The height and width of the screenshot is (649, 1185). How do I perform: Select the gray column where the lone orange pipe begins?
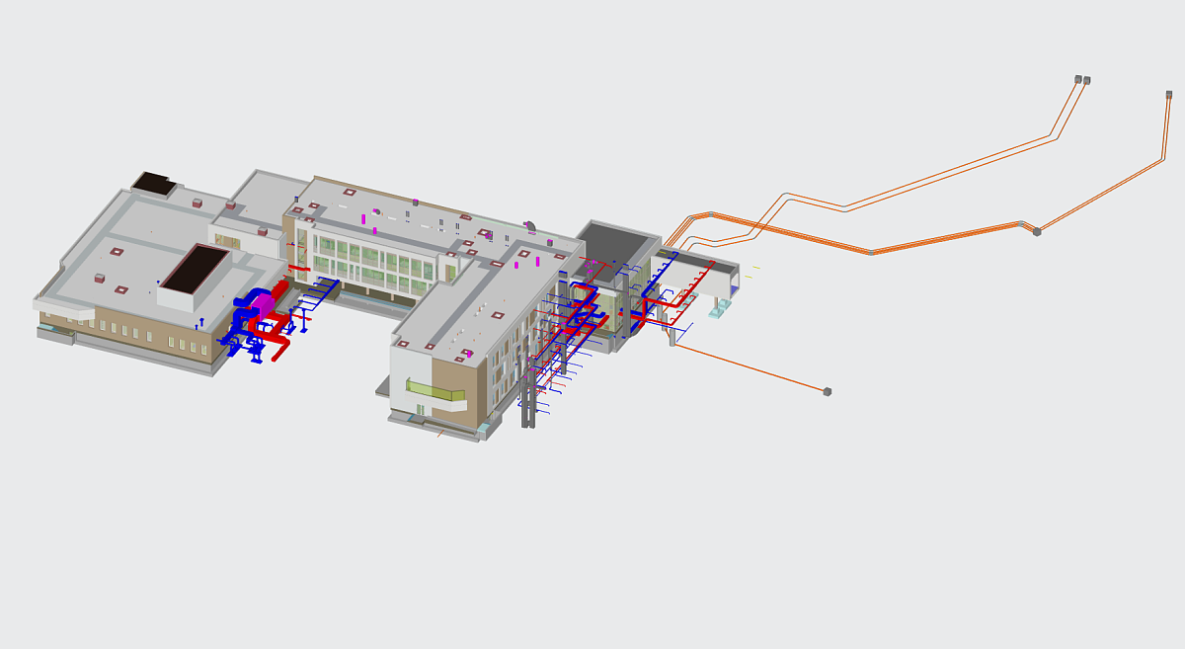(x=672, y=336)
